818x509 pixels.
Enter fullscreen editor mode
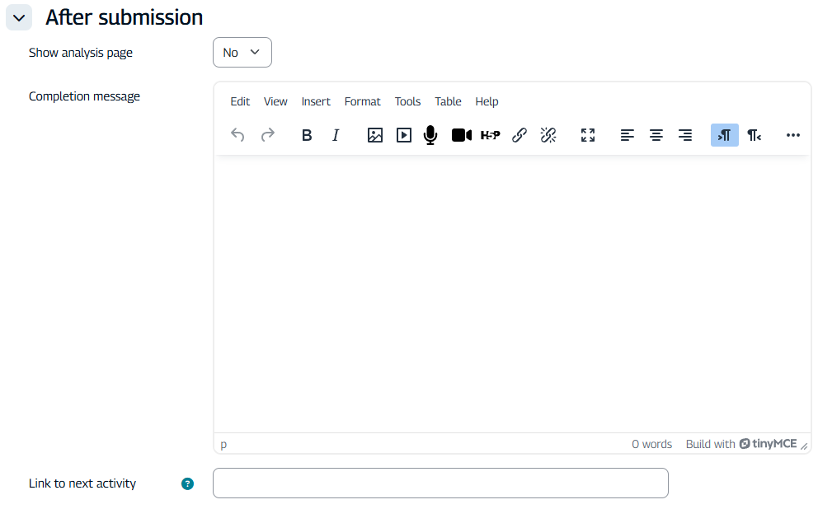[588, 135]
